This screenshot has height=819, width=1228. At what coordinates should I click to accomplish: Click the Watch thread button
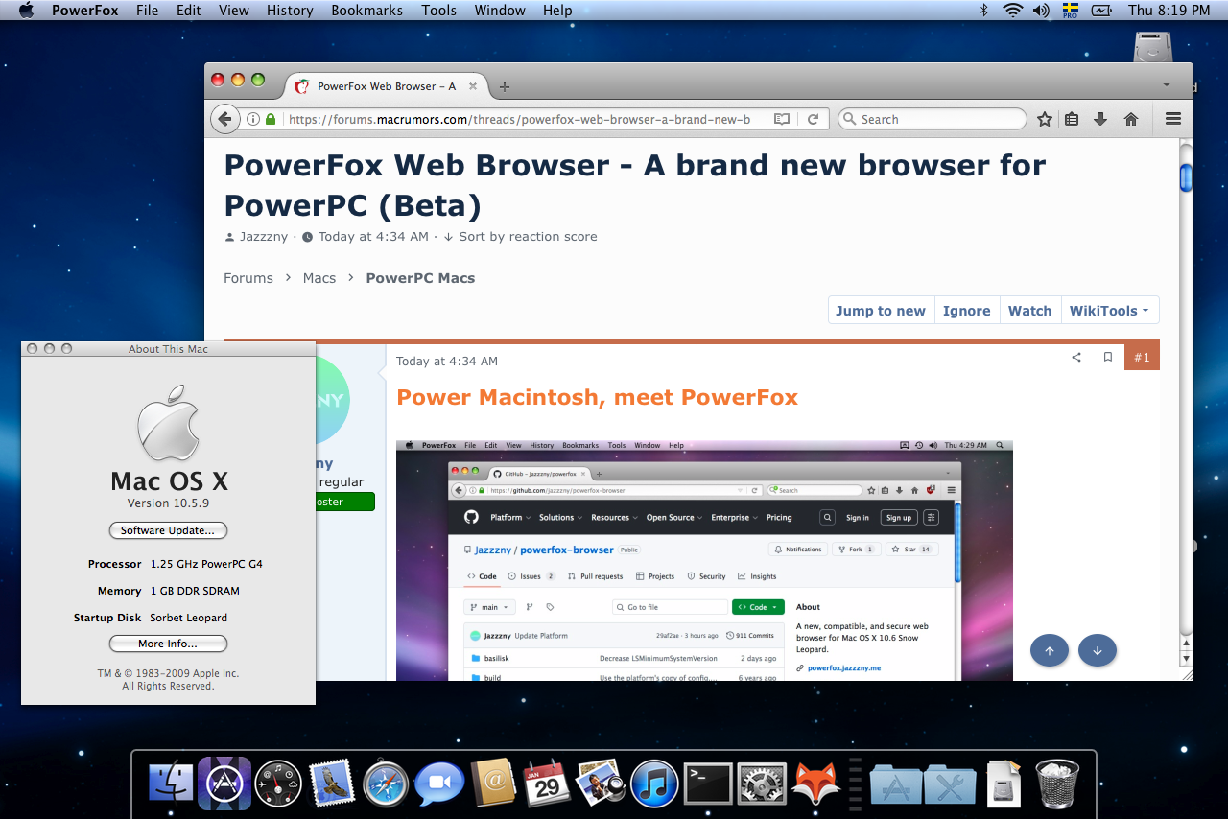[1029, 310]
